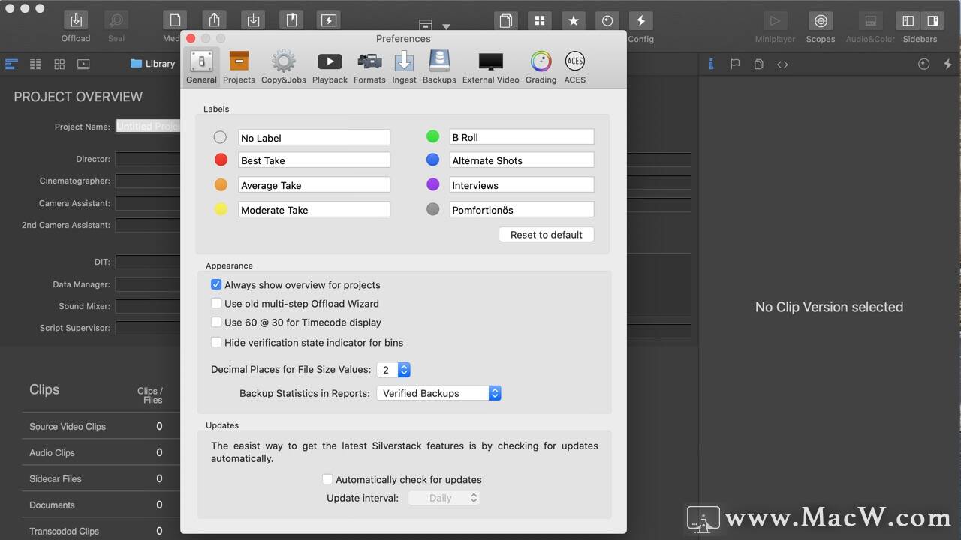Click the stacked documents toolbar icon
Image resolution: width=961 pixels, height=540 pixels.
(x=506, y=21)
